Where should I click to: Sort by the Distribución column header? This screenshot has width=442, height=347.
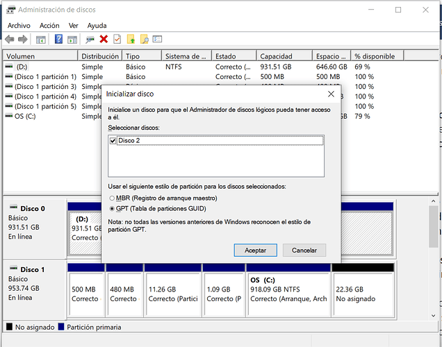(x=100, y=56)
